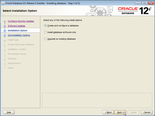Open Help for the installer
This screenshot has width=155, height=116.
tap(9, 112)
